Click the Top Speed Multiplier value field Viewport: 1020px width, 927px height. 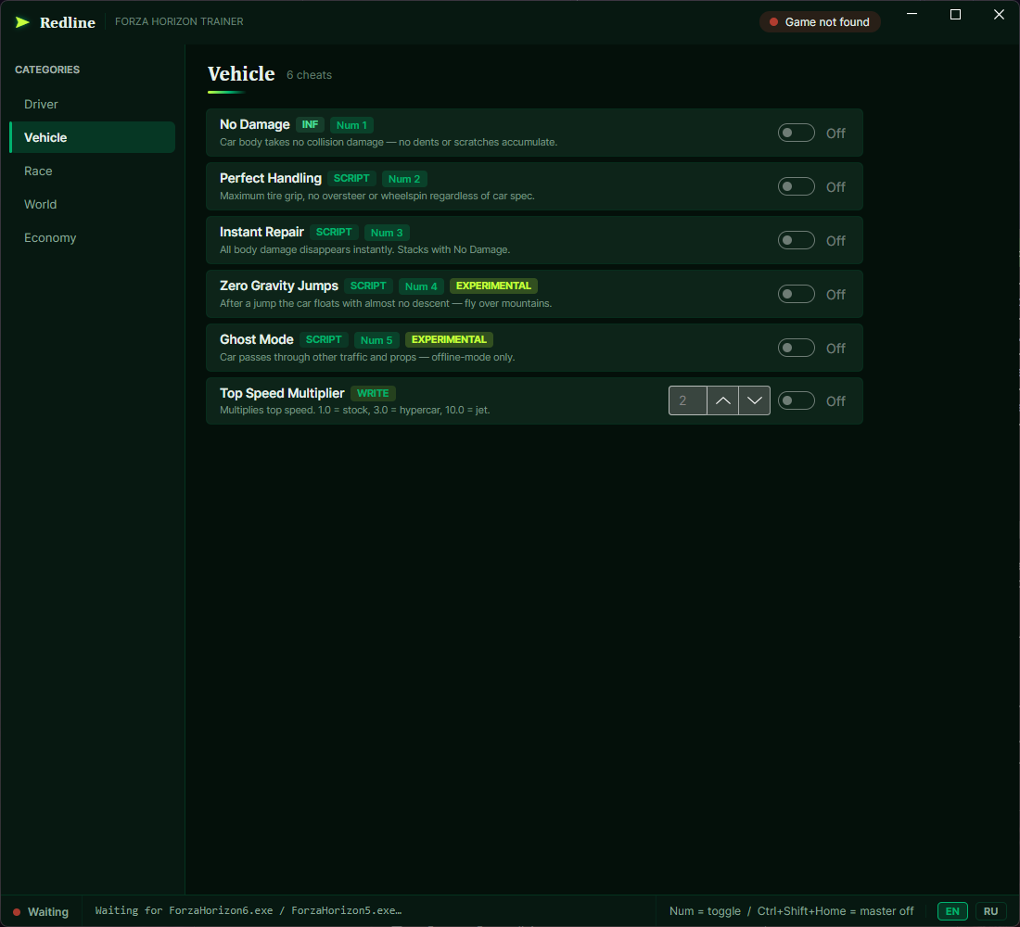click(x=688, y=400)
